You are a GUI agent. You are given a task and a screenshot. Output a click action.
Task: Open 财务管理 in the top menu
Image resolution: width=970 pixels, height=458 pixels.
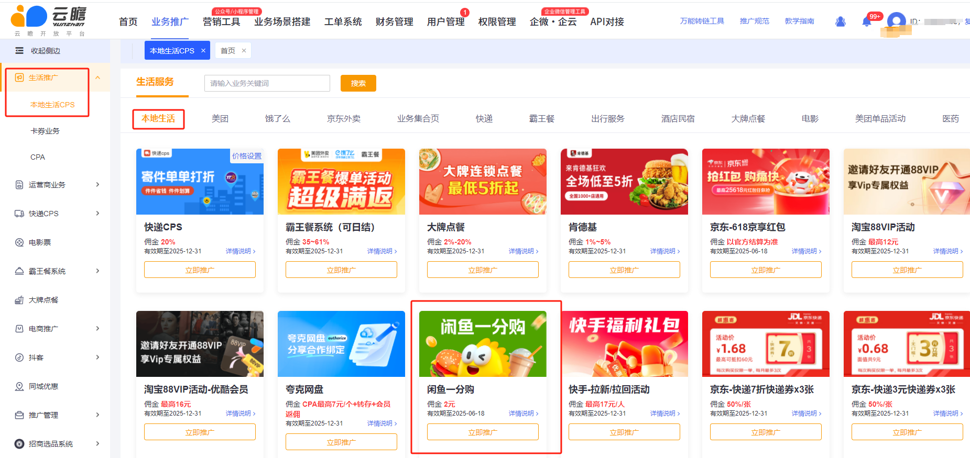pos(394,22)
